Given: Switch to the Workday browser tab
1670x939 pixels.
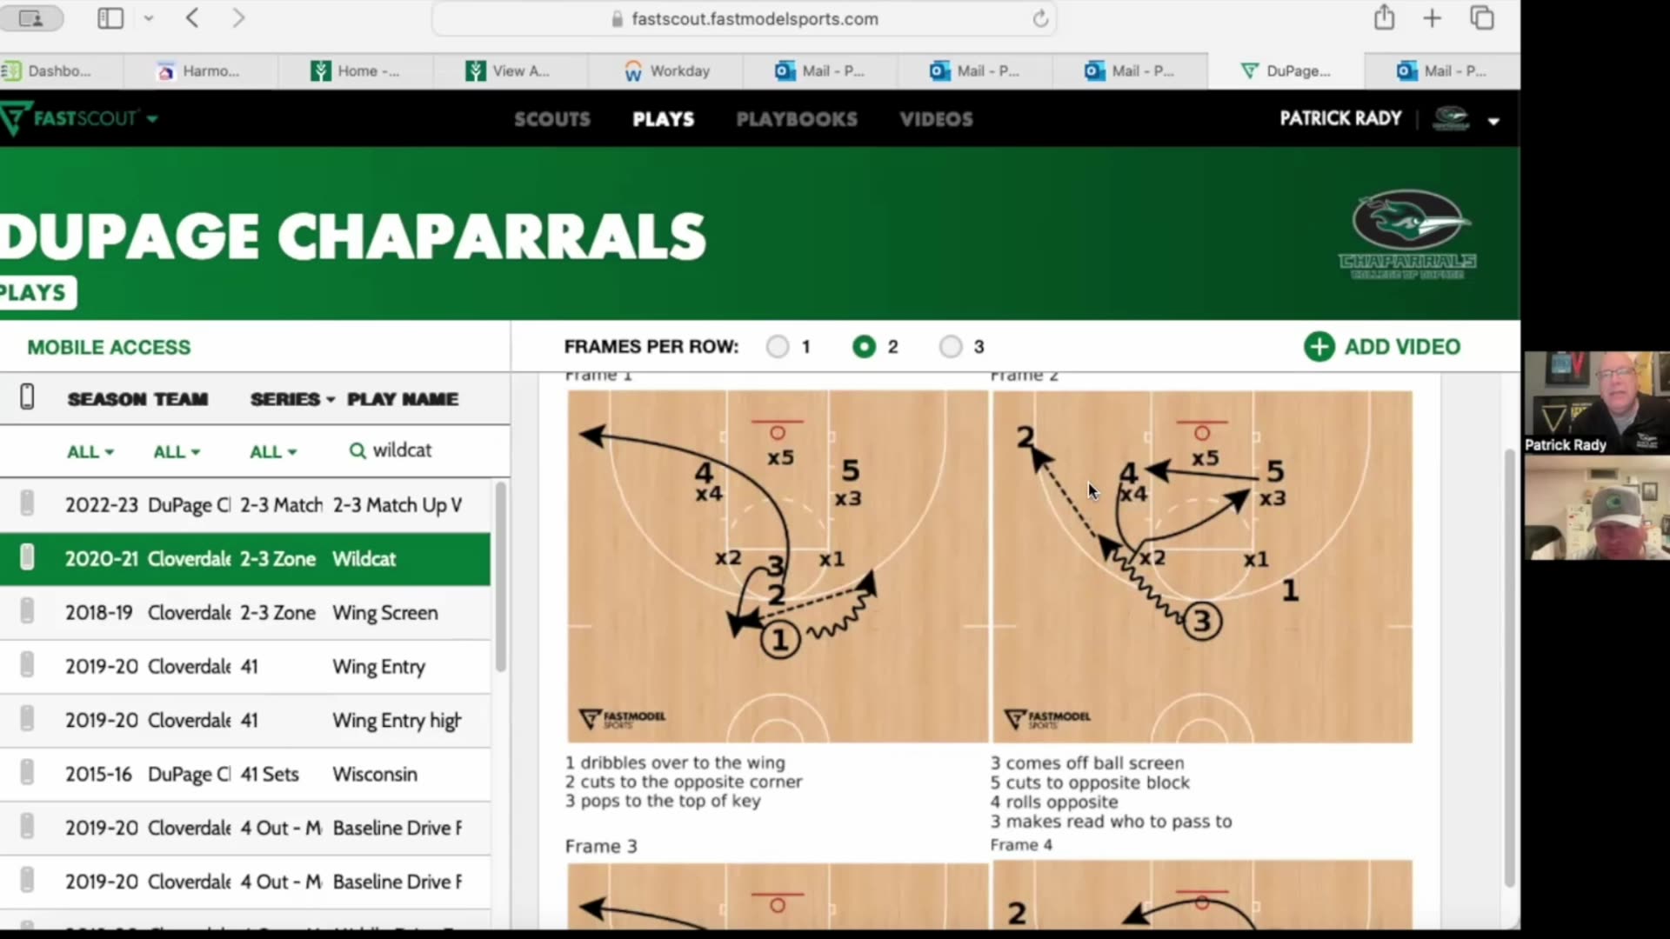Looking at the screenshot, I should tap(666, 71).
